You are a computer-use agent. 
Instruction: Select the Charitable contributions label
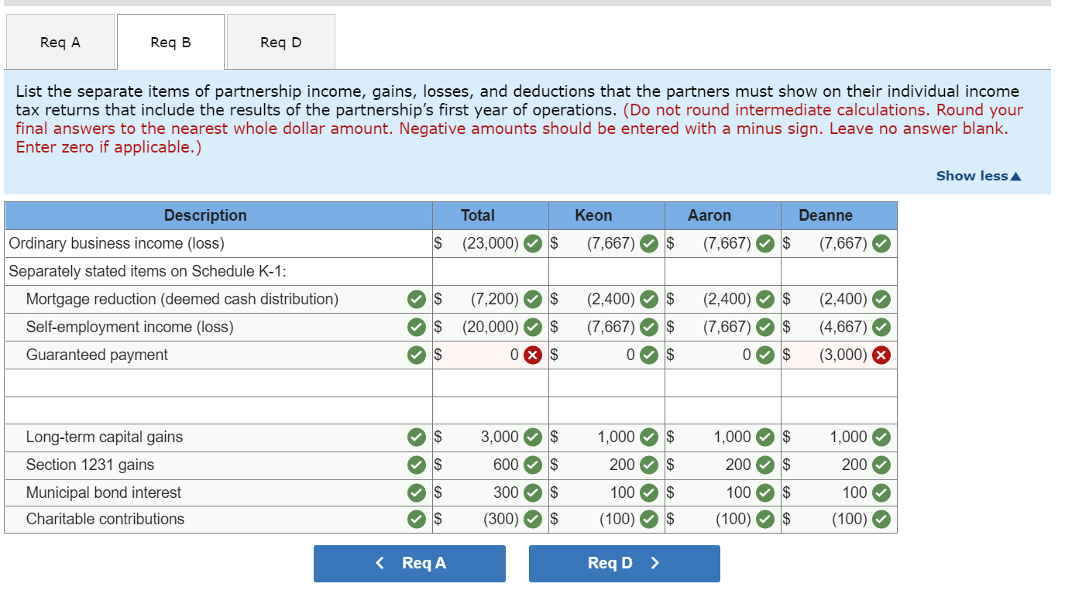coord(105,520)
